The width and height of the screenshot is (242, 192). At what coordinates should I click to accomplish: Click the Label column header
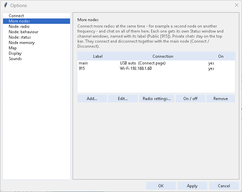point(98,56)
